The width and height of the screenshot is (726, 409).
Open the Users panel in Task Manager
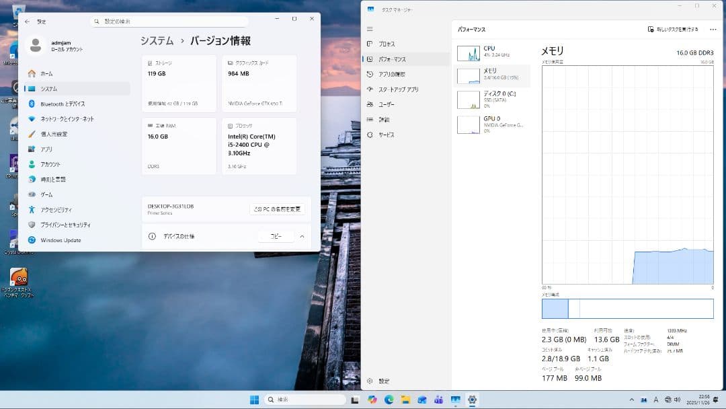387,104
